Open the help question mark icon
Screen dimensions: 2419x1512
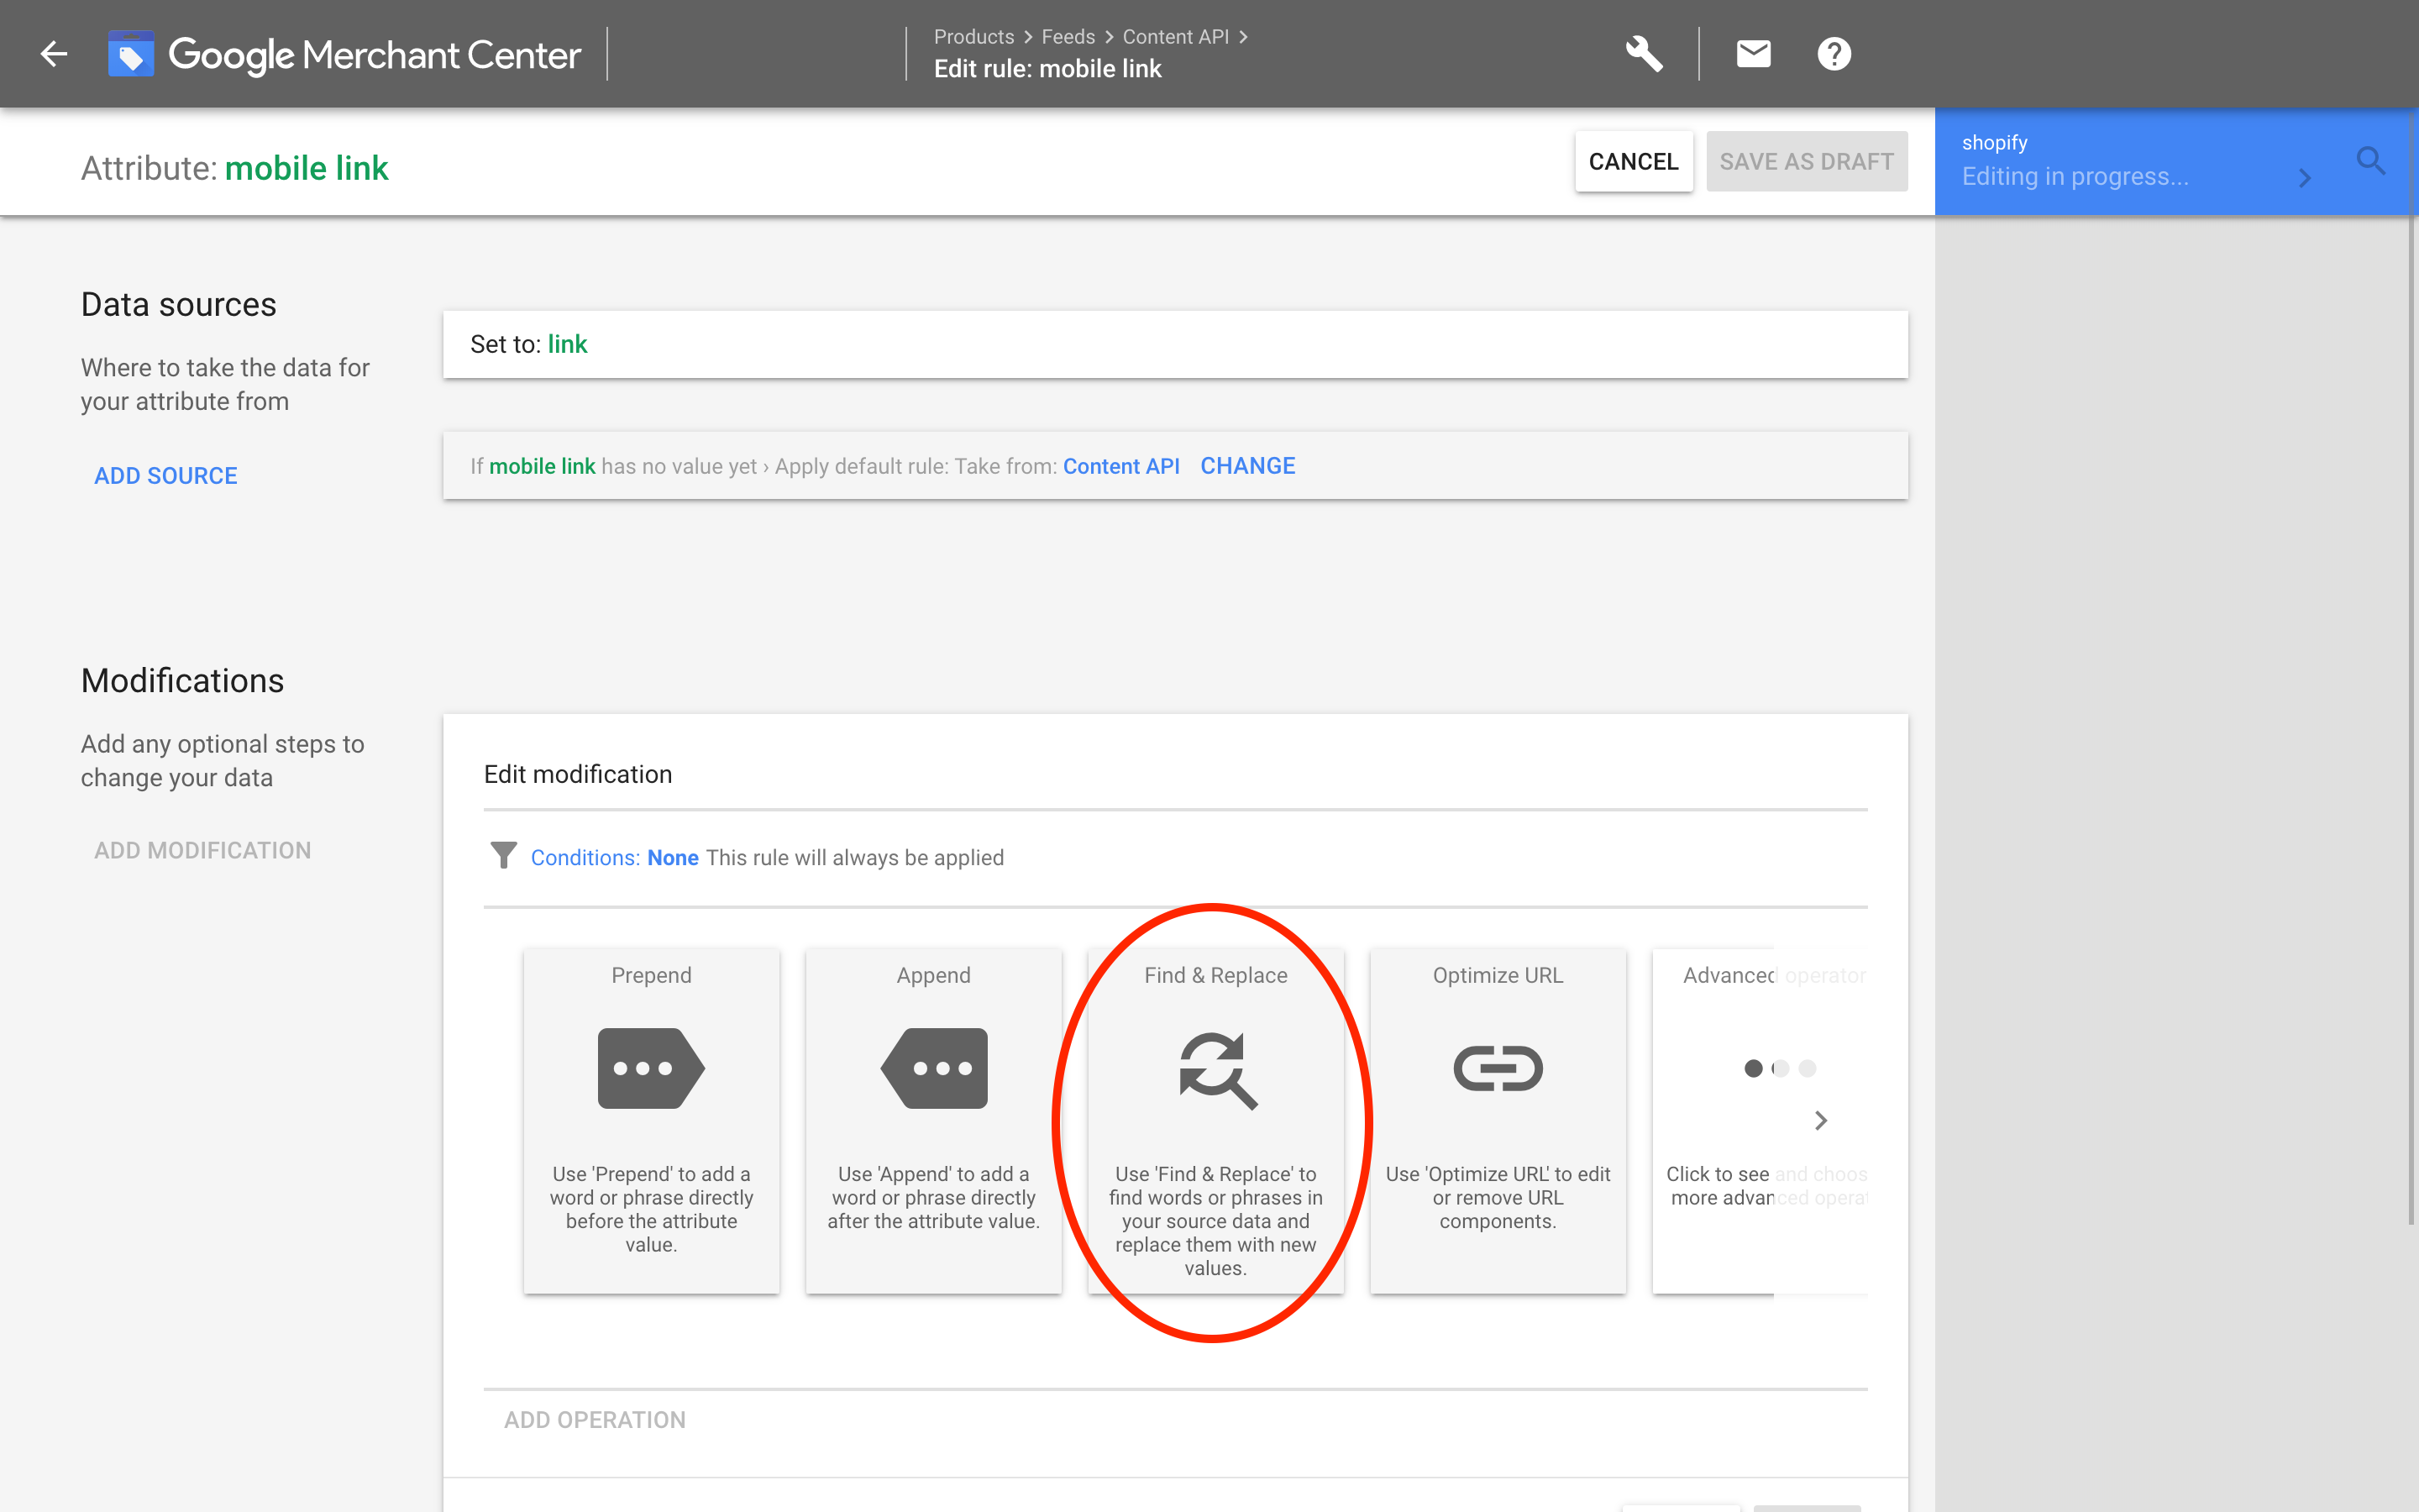click(x=1834, y=54)
